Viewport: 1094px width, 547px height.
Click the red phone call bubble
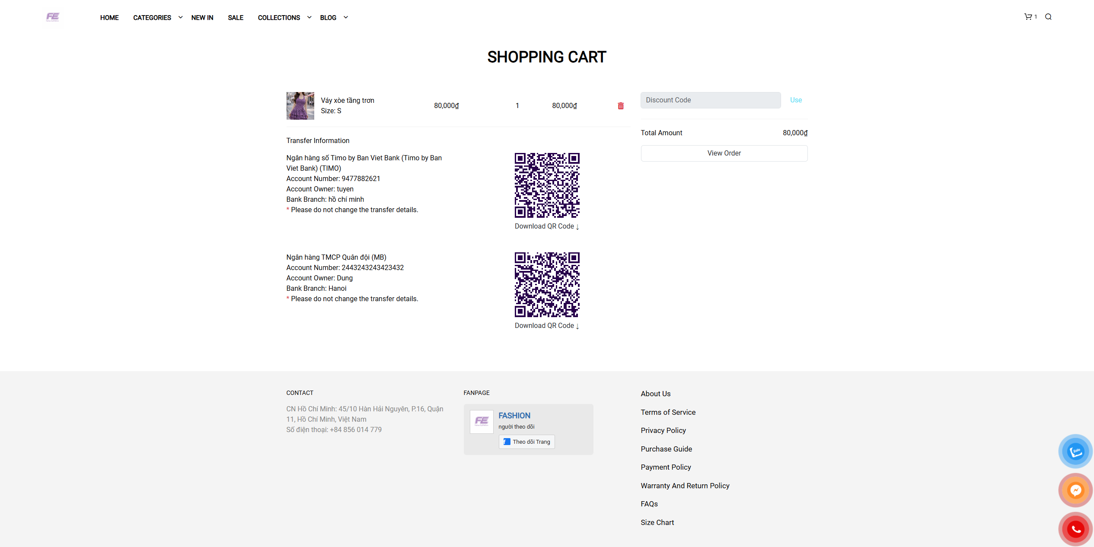click(x=1075, y=529)
